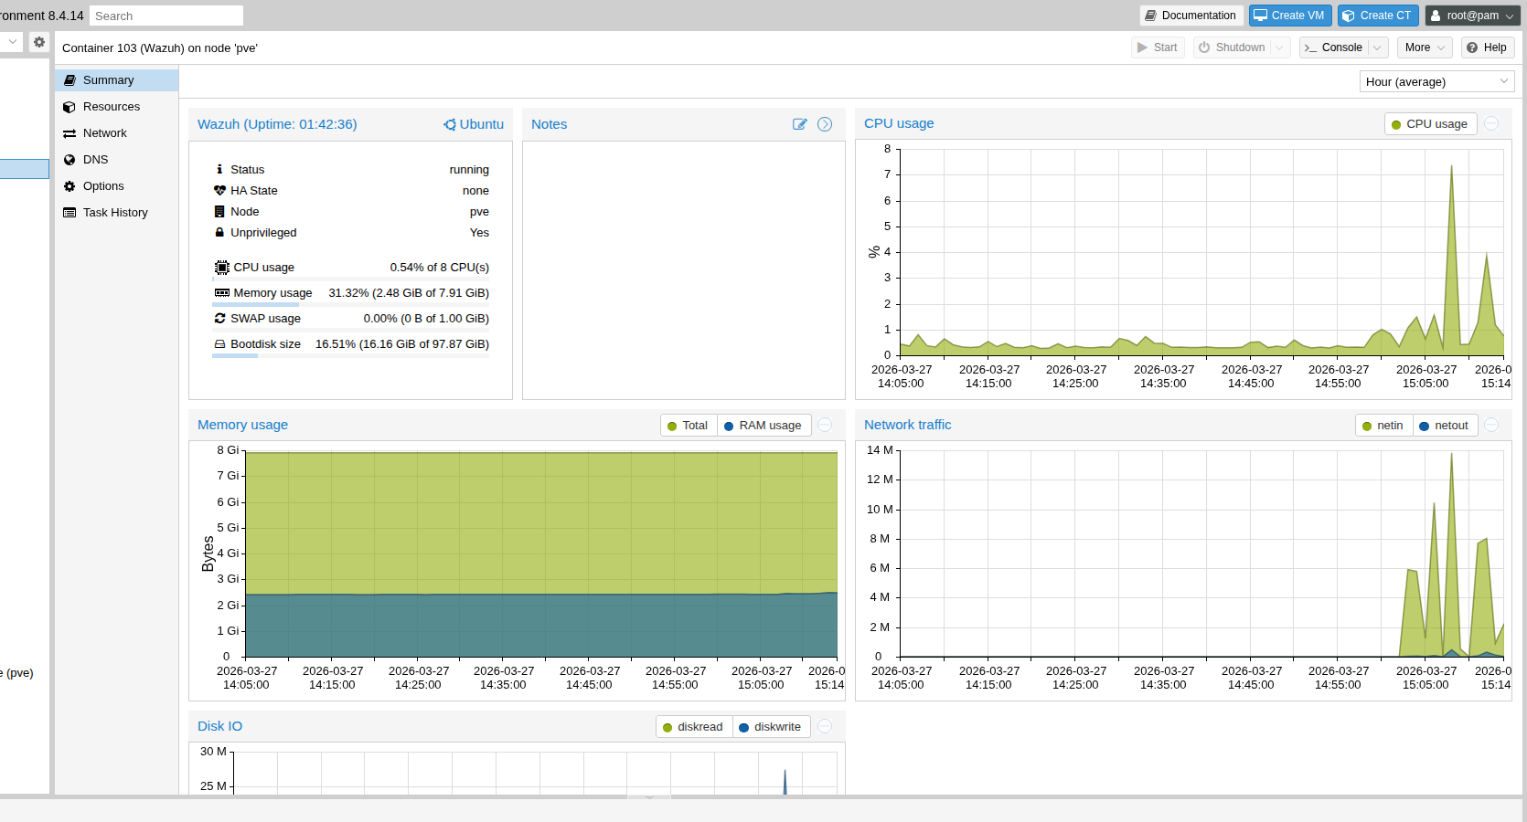Click the Search field in header
Image resolution: width=1527 pixels, height=822 pixels.
coord(166,16)
